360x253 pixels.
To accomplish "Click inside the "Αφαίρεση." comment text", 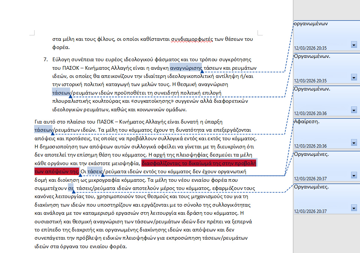I will pos(307,122).
